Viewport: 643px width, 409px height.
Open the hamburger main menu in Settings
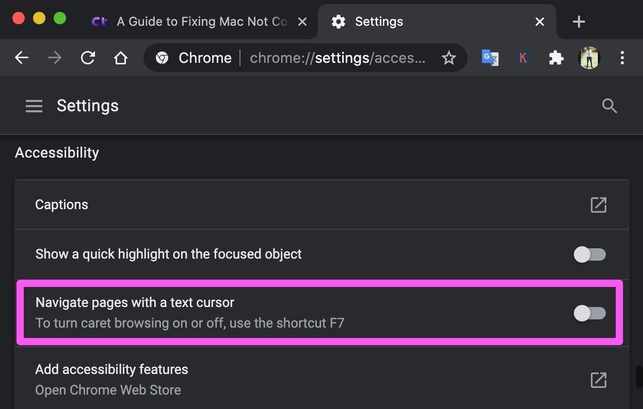coord(34,106)
